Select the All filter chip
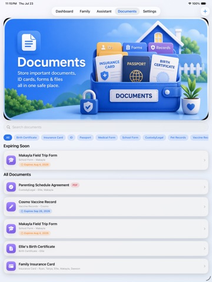Screen dimensions: 212x282 tap(8, 137)
